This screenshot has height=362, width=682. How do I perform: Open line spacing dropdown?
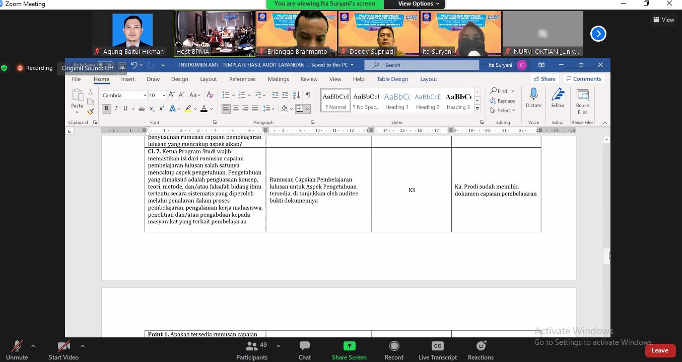(x=269, y=109)
